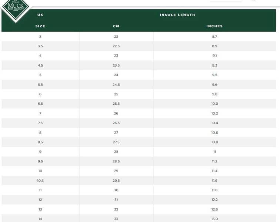280x222 pixels.
Task: Select UK size 6 cell
Action: pyautogui.click(x=40, y=94)
